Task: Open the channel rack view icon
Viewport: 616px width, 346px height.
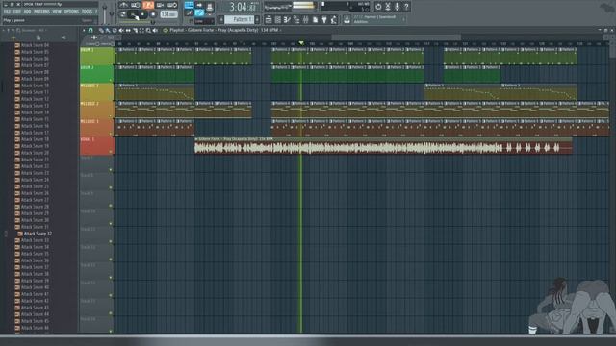Action: coord(278,19)
